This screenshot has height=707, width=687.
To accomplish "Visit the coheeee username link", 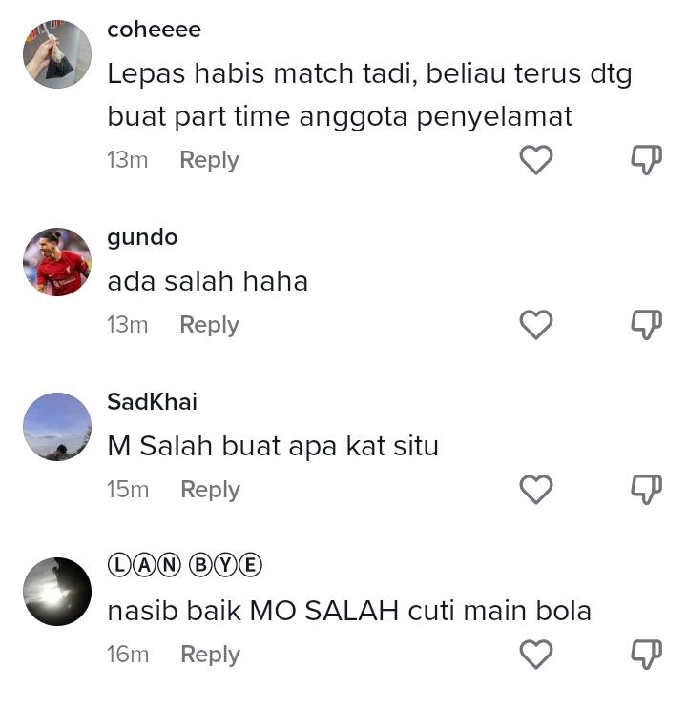I will pos(154,30).
